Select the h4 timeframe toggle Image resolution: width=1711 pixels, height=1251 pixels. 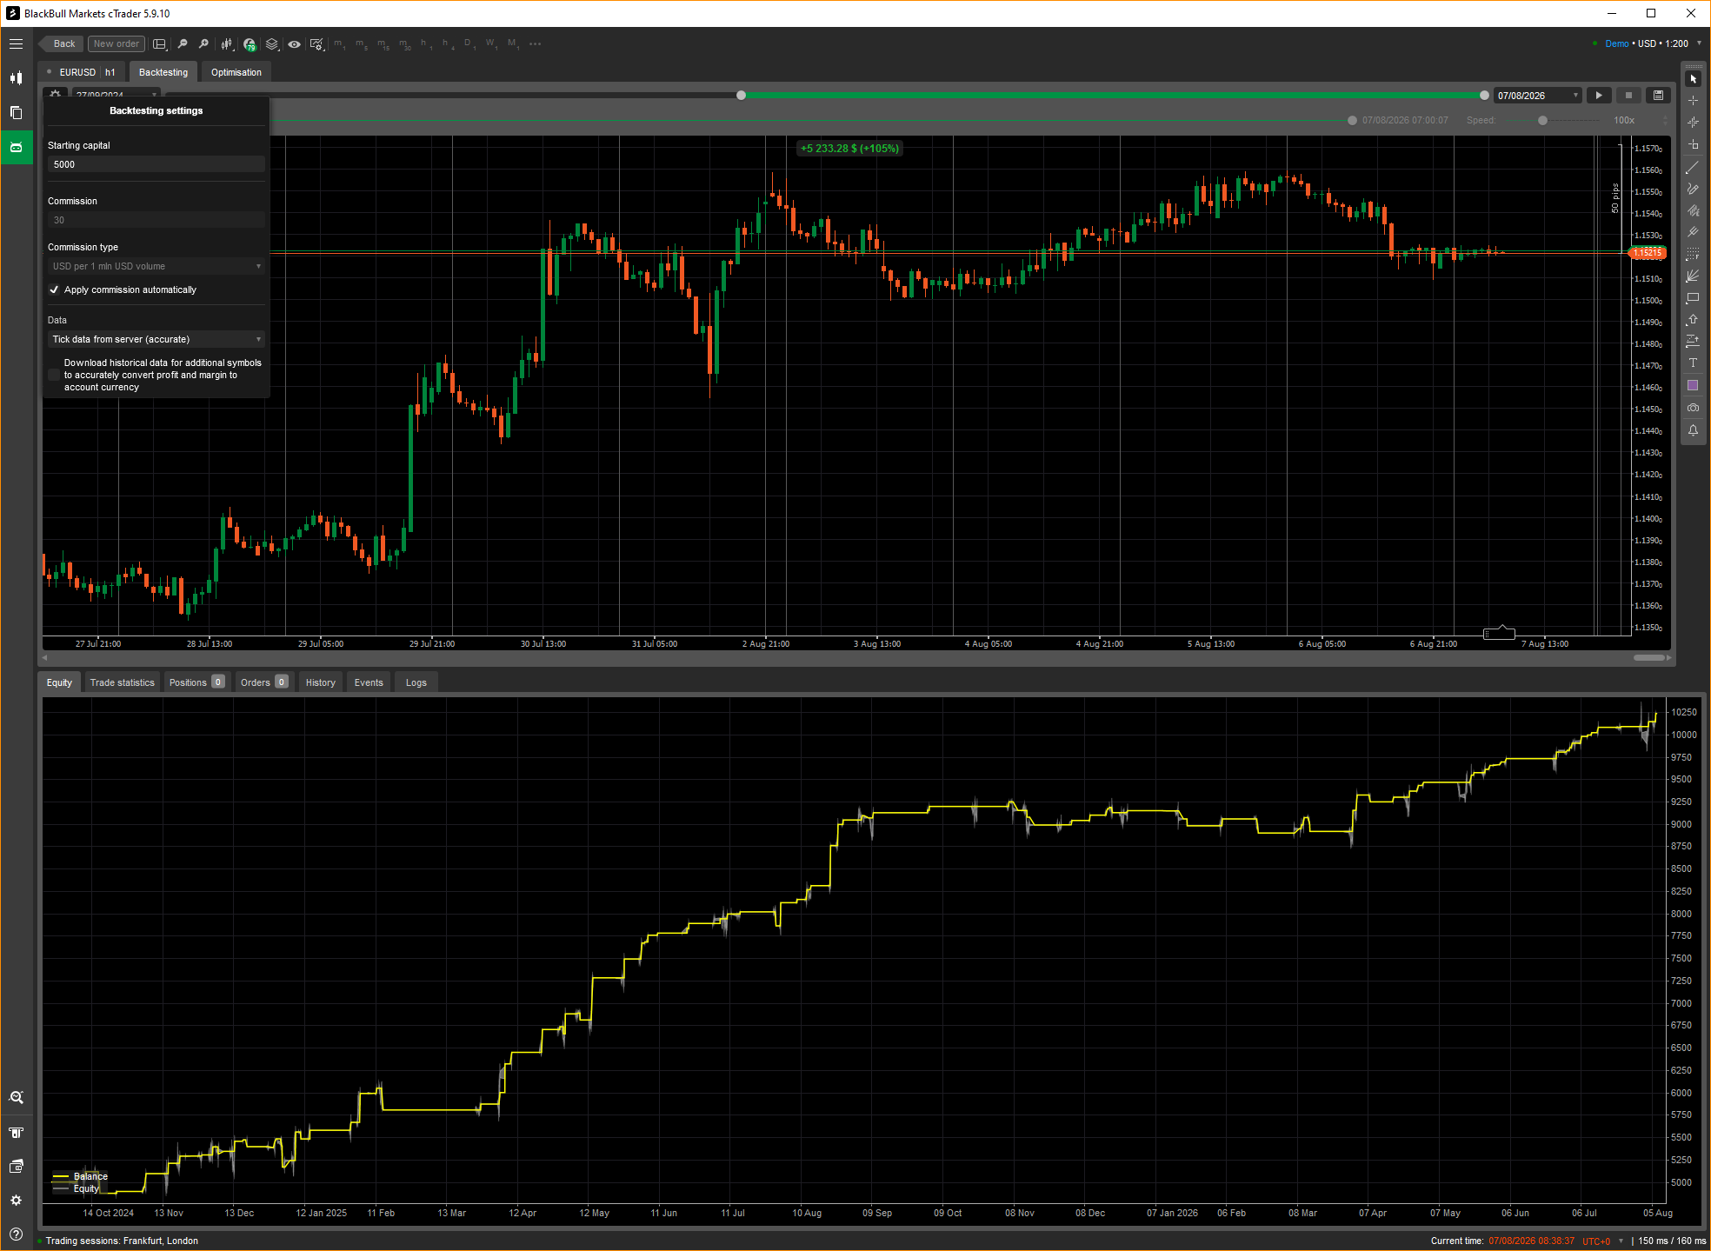[448, 44]
